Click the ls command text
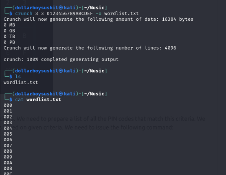Screen dimensions: 226x175 coord(18,77)
